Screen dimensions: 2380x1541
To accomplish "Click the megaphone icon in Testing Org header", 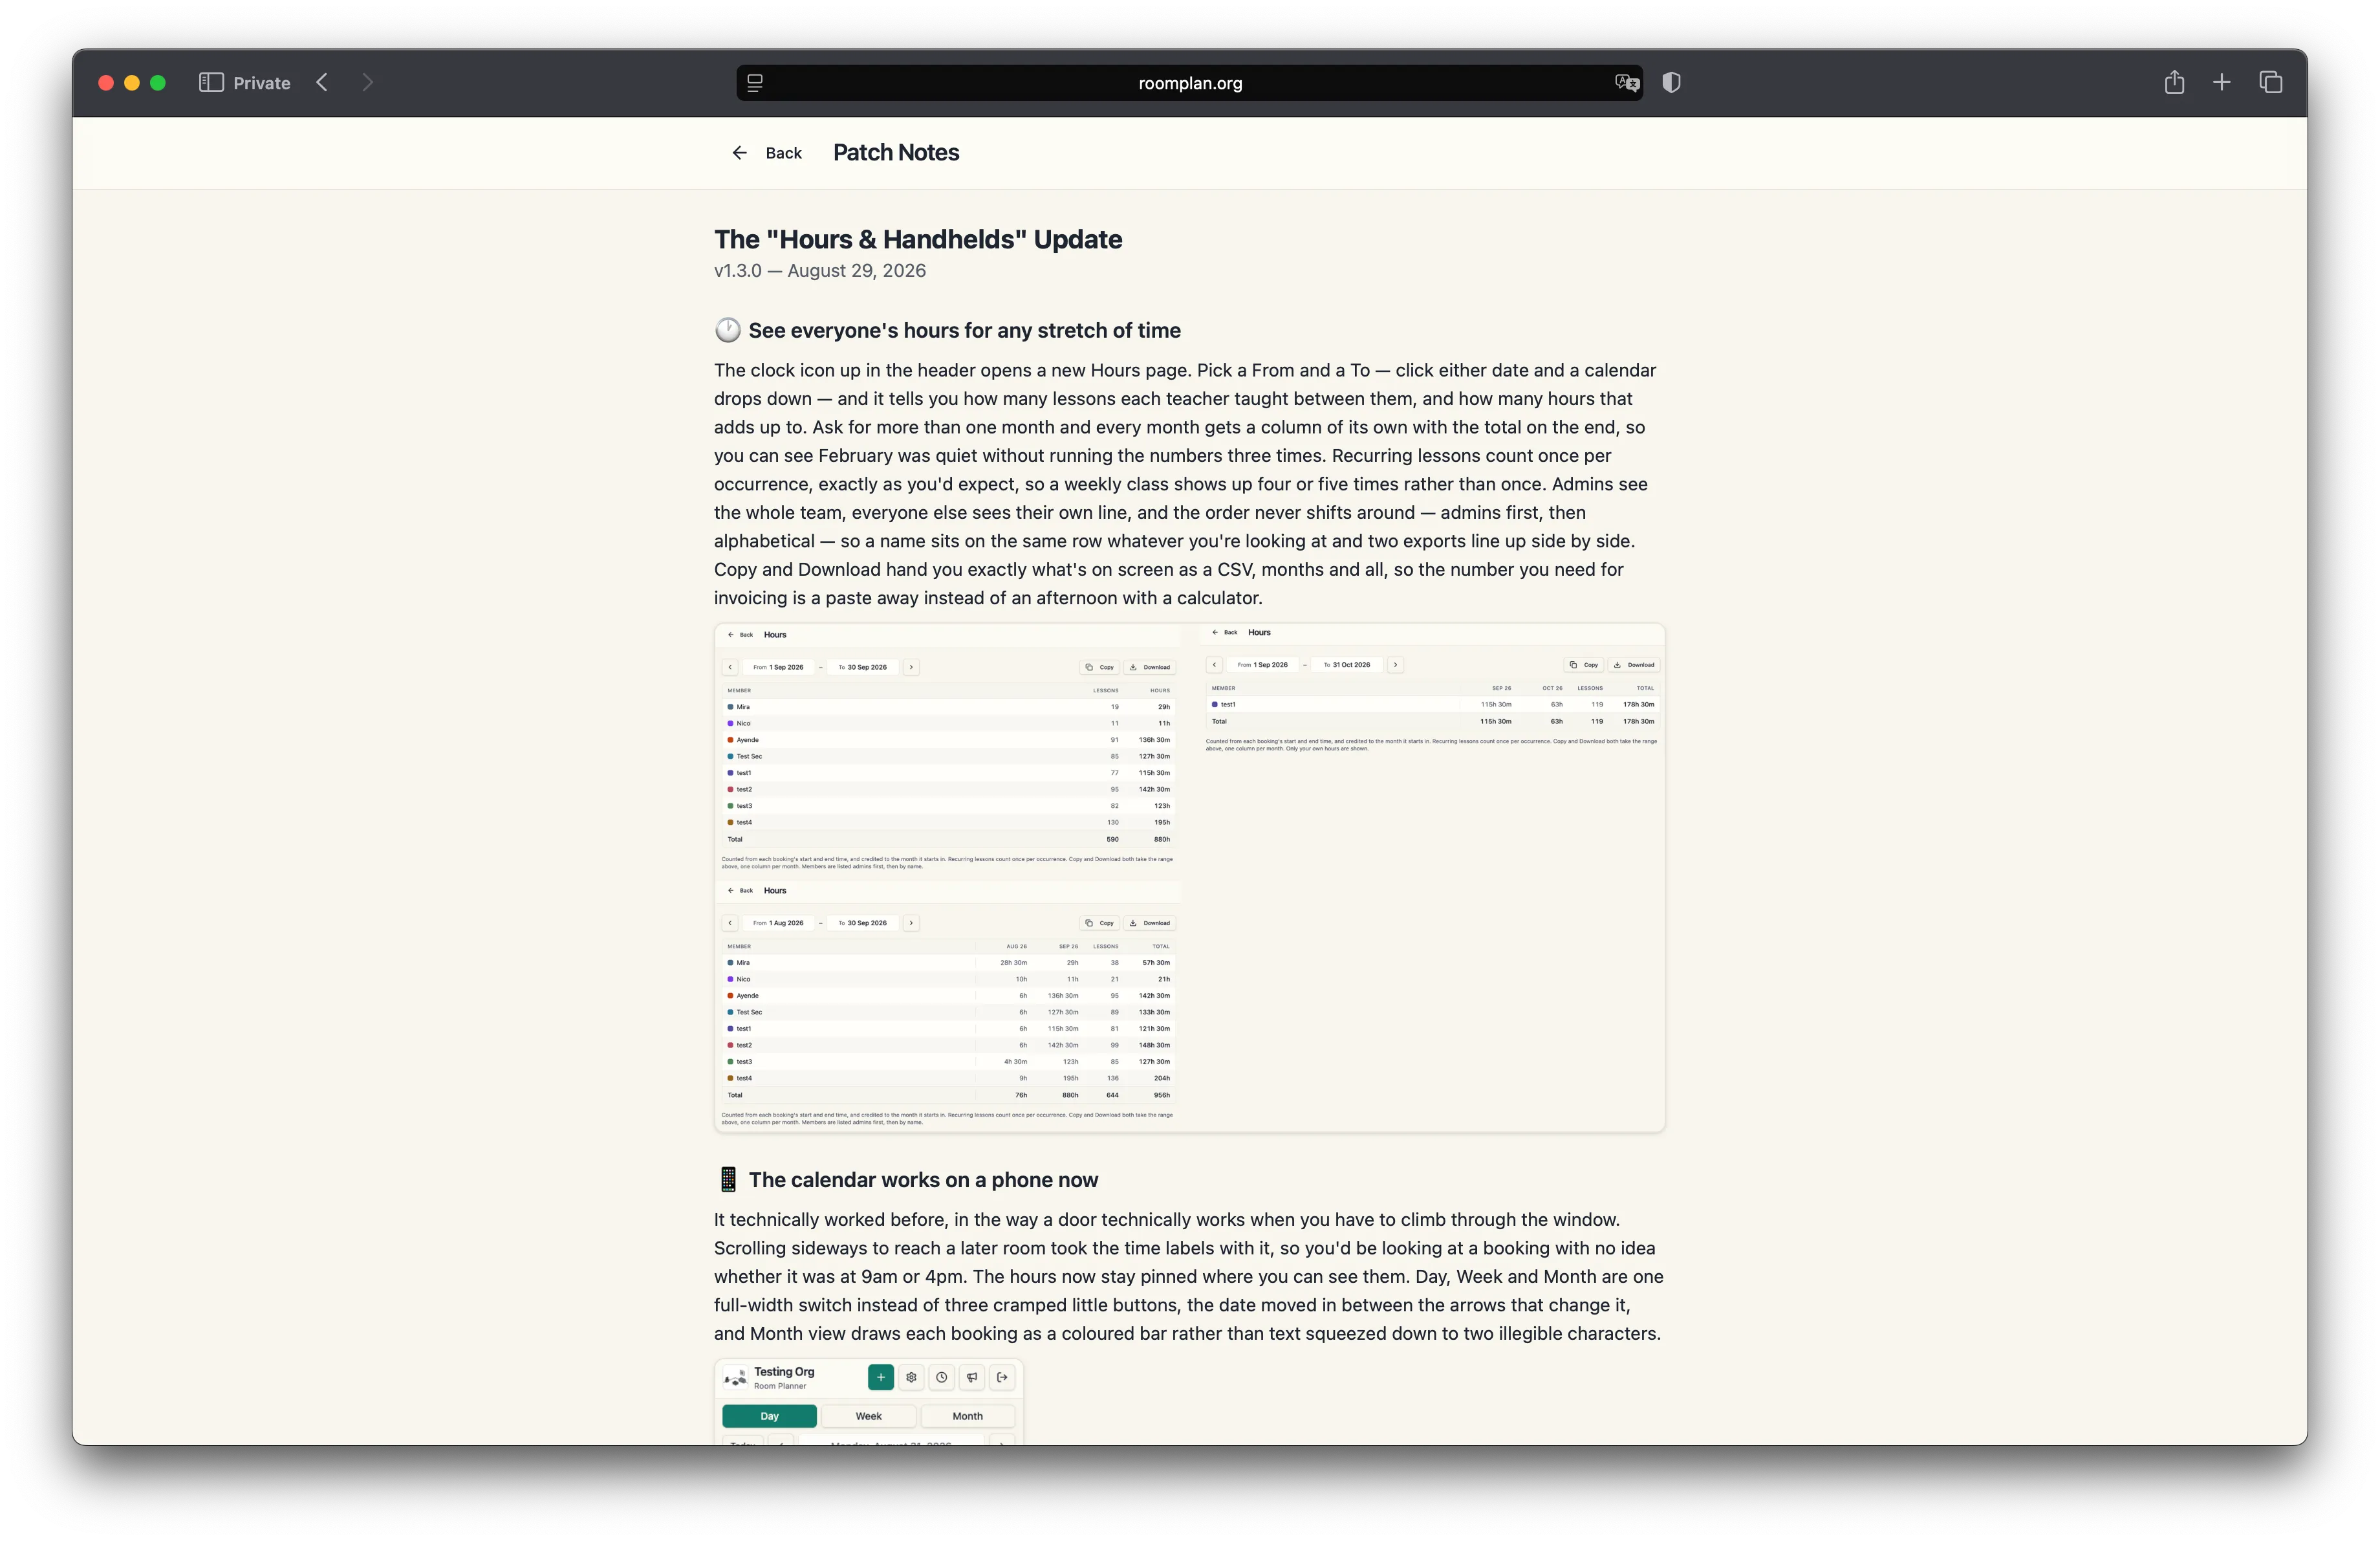I will tap(972, 1377).
